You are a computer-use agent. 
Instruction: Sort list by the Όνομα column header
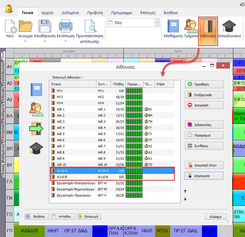pos(73,84)
